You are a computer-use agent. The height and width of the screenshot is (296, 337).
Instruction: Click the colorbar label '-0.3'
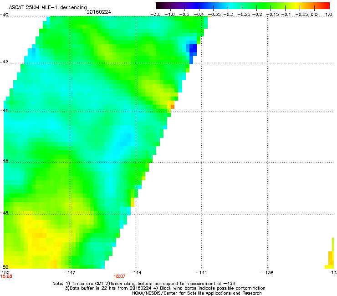[x=229, y=15]
